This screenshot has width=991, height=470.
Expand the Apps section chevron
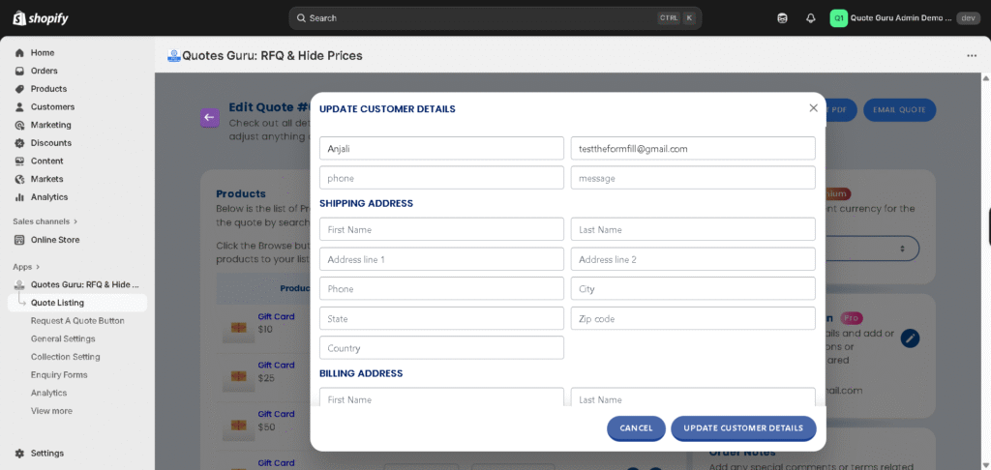(x=38, y=267)
